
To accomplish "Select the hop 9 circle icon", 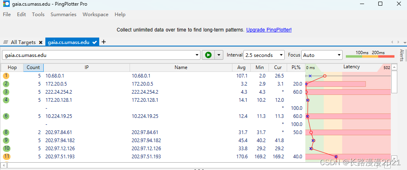I will [x=6, y=140].
